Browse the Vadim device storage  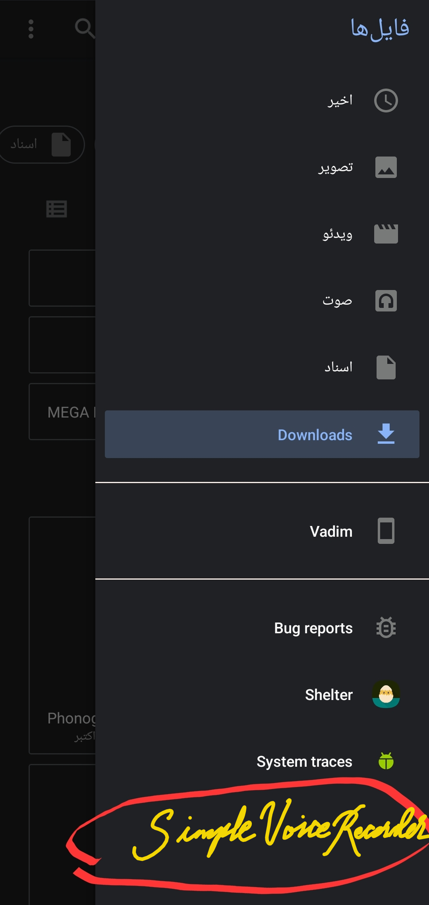[331, 531]
